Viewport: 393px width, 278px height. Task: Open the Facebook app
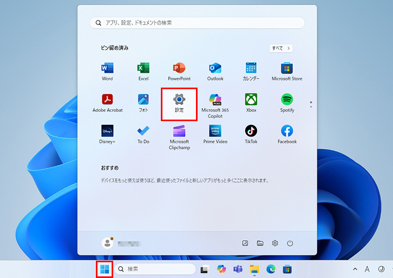pos(287,134)
